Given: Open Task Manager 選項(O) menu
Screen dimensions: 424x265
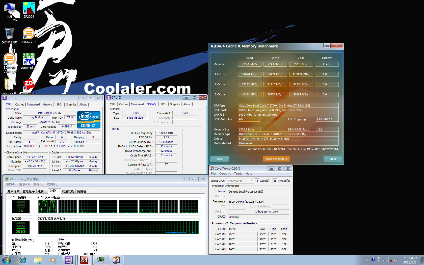Looking at the screenshot, I should (24, 184).
